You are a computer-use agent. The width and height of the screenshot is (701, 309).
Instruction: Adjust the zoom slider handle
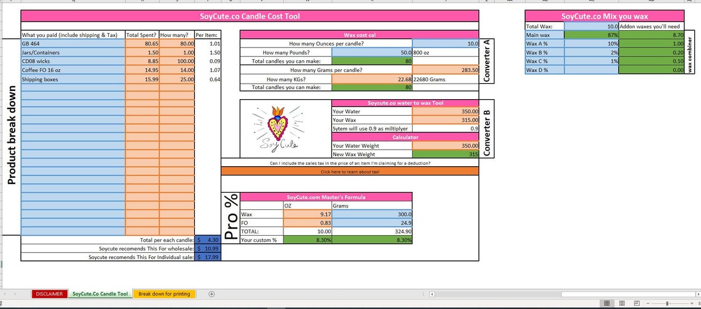tap(667, 303)
